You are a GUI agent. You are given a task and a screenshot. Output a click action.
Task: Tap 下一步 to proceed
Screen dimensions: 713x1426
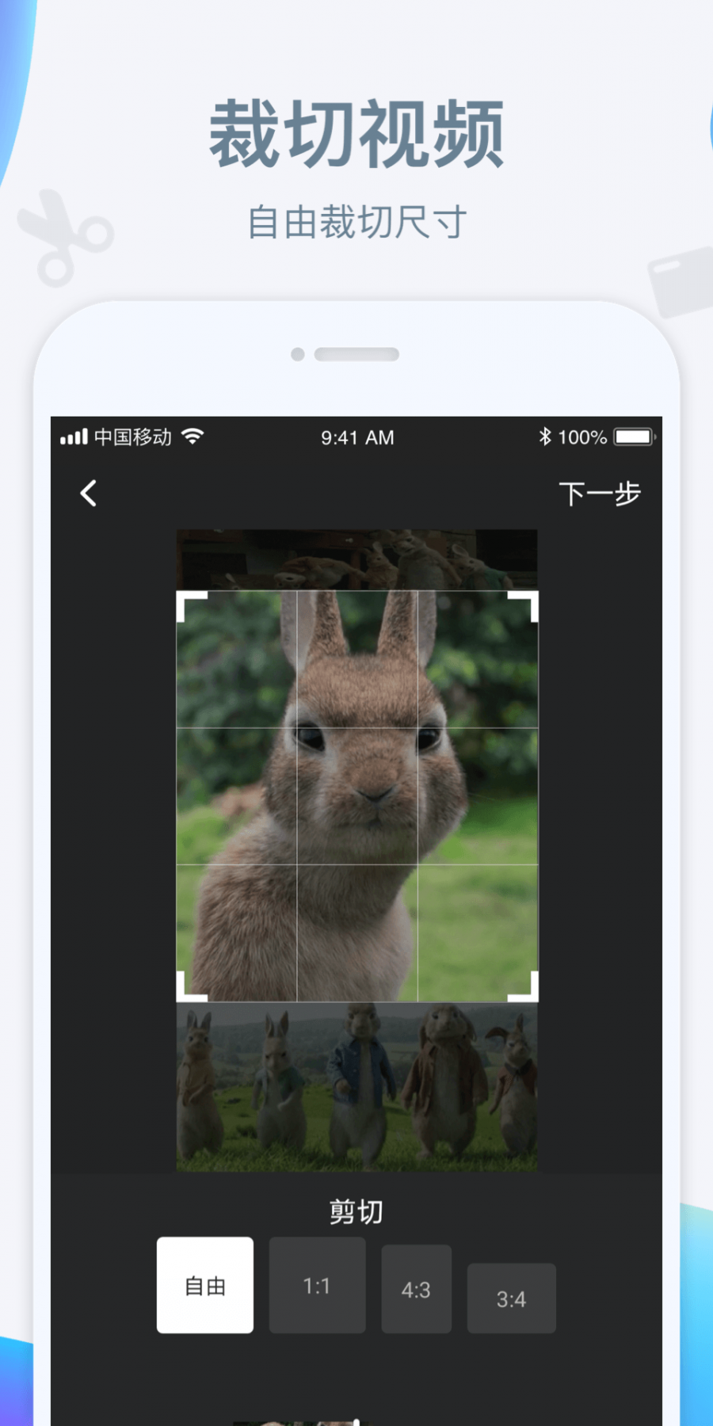(x=600, y=494)
